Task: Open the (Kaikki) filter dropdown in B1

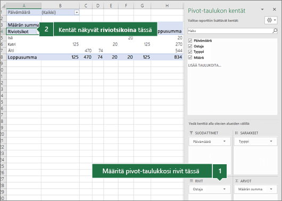Action: coord(77,12)
